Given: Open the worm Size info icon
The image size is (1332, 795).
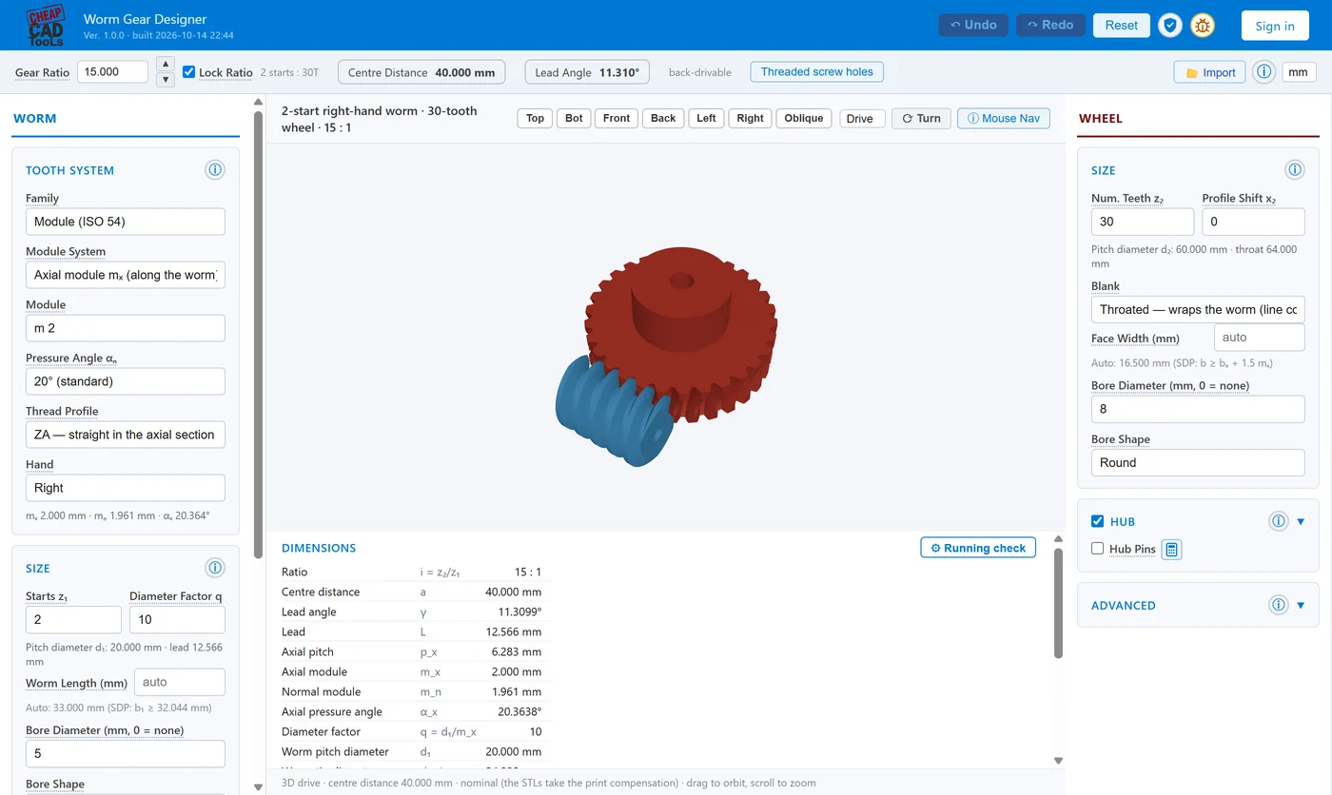Looking at the screenshot, I should click(215, 568).
